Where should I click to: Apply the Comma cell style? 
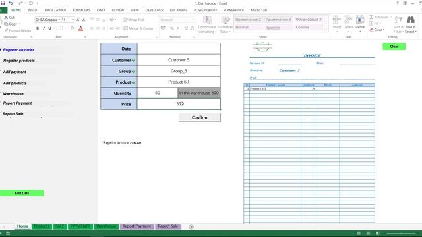[309, 28]
